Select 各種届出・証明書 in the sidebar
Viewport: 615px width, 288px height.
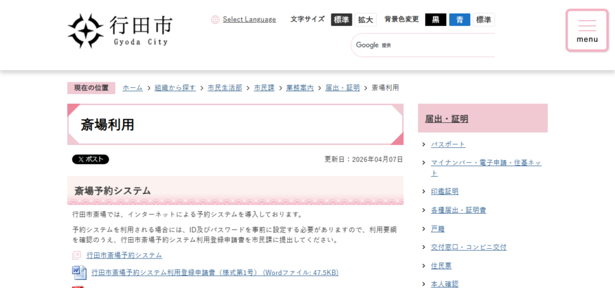pos(459,210)
